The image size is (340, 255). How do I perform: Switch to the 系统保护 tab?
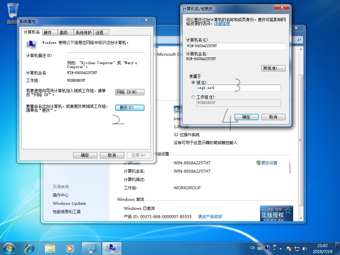click(83, 32)
